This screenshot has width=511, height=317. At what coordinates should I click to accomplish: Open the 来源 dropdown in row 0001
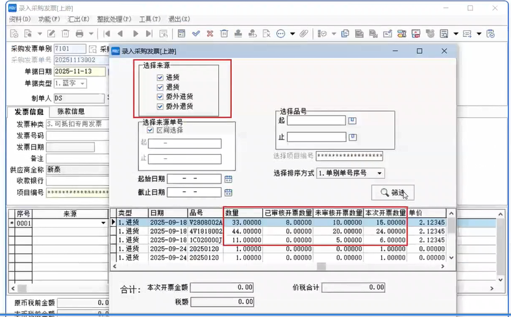pyautogui.click(x=103, y=223)
